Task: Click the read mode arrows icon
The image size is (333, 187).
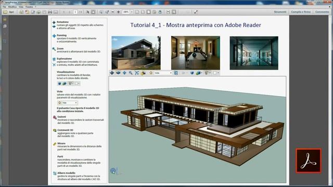Action: [x=196, y=12]
